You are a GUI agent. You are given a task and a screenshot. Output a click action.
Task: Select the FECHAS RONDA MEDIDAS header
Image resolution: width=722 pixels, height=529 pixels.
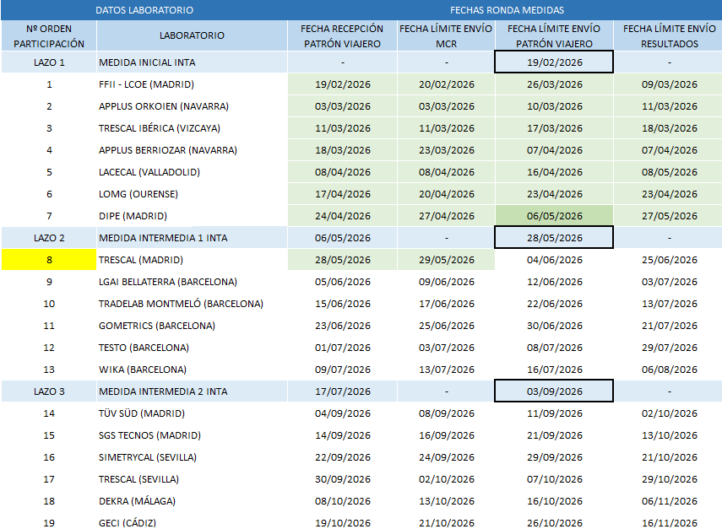point(507,10)
